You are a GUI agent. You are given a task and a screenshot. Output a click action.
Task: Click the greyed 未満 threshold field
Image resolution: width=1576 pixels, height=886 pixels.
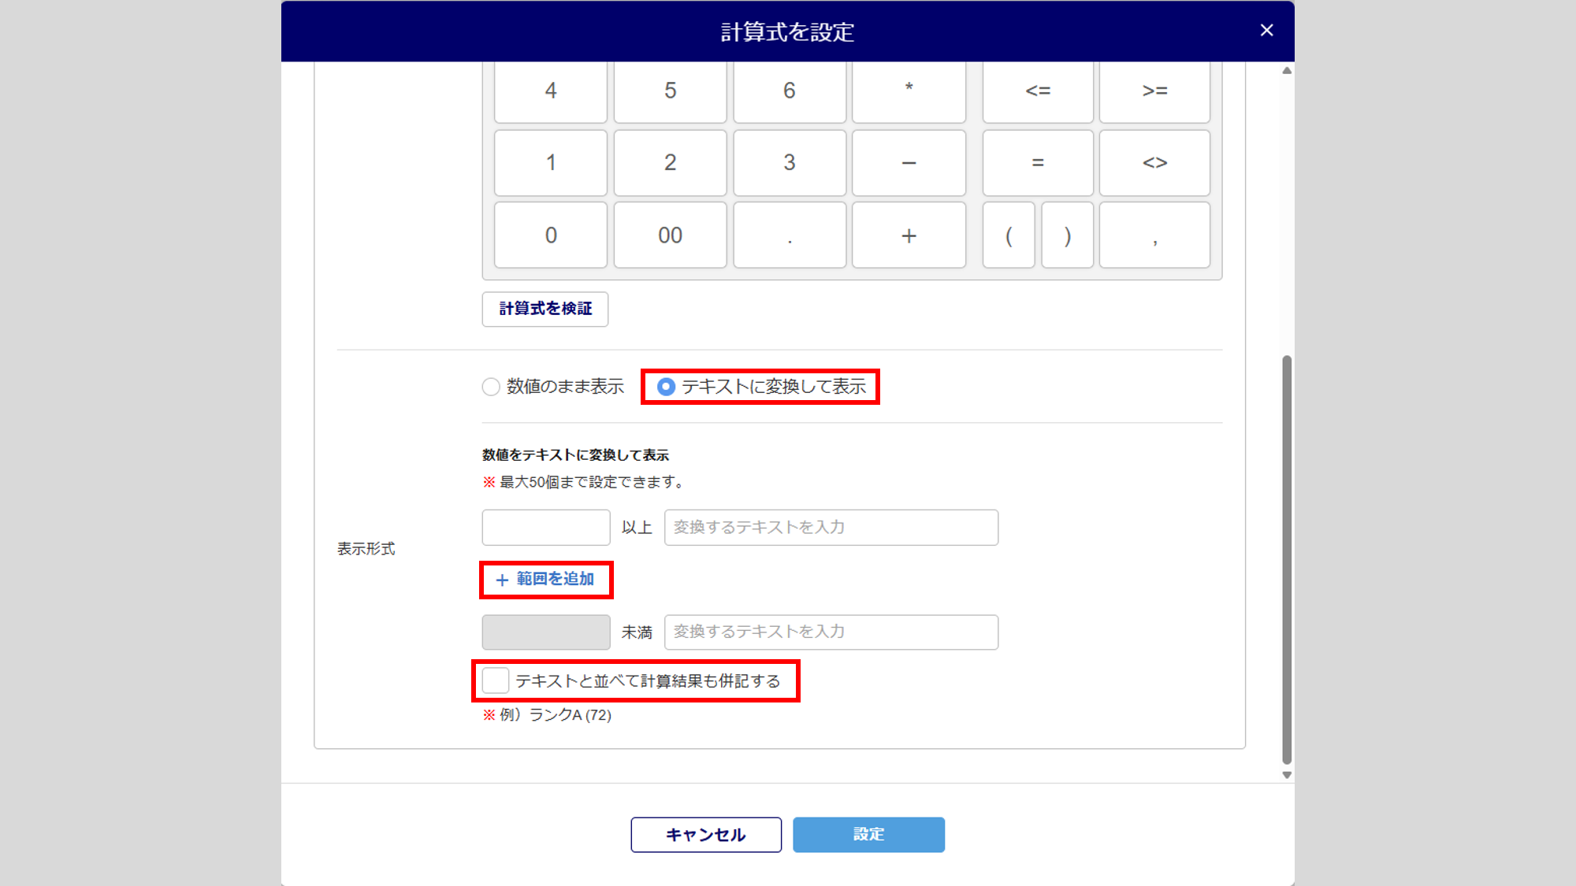point(546,632)
